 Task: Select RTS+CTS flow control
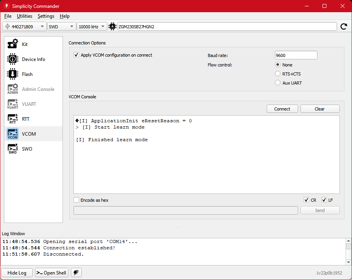pyautogui.click(x=278, y=74)
